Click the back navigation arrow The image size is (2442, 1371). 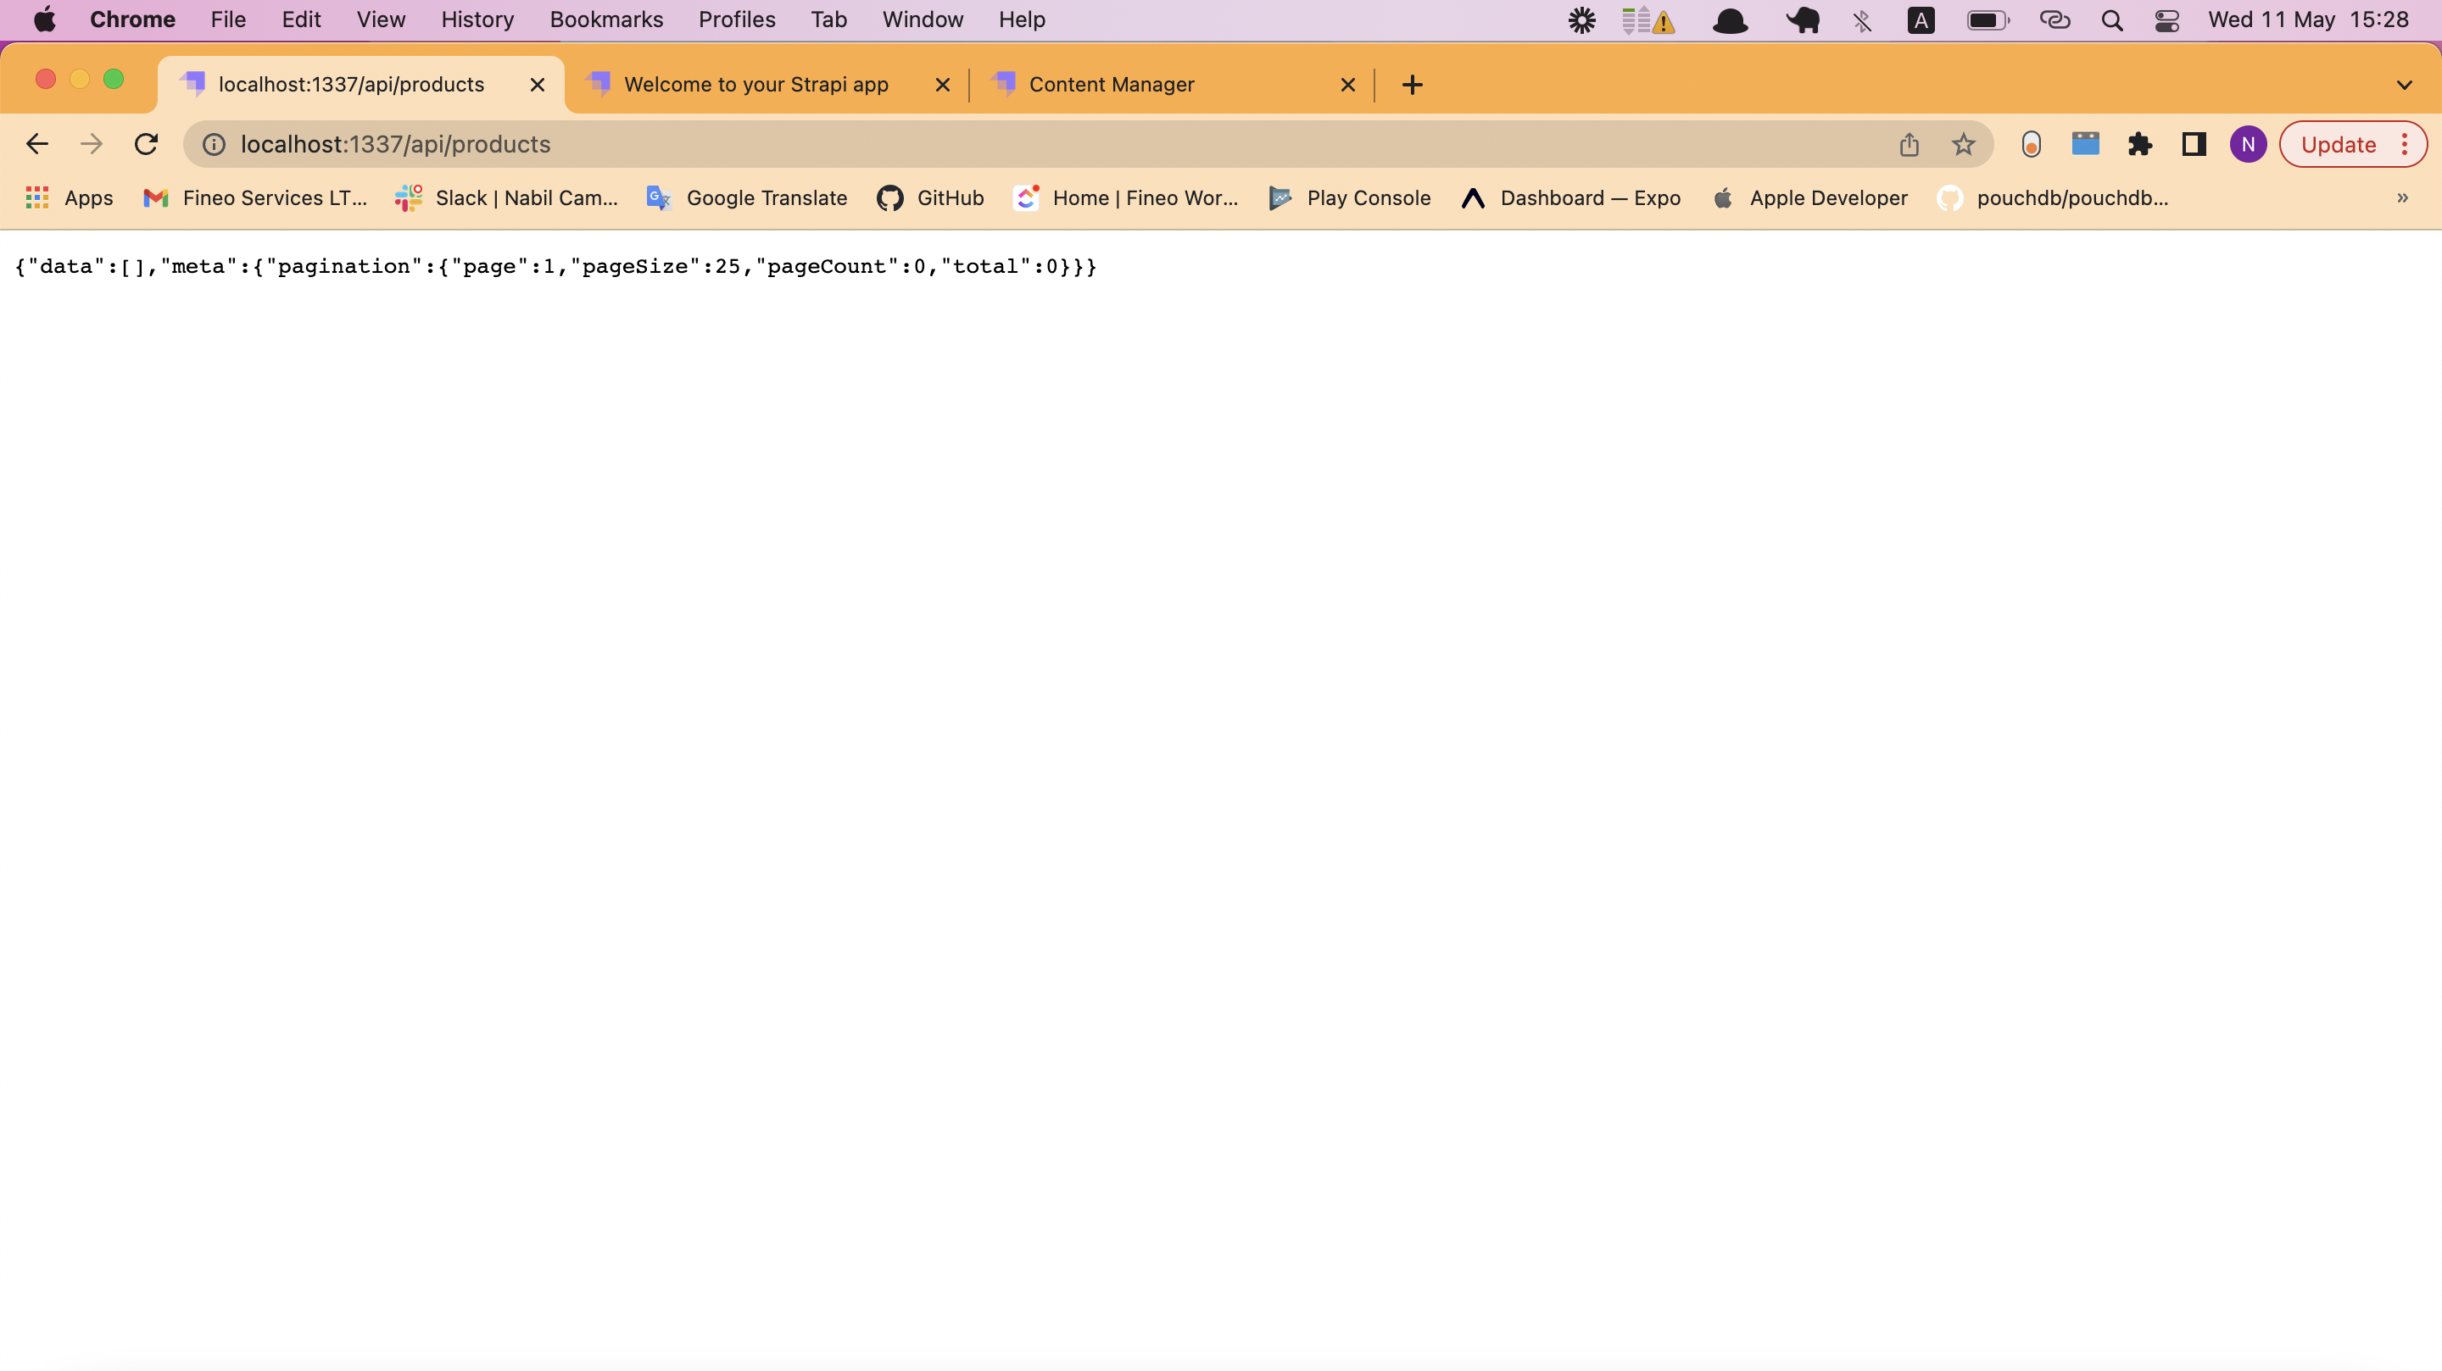[37, 144]
